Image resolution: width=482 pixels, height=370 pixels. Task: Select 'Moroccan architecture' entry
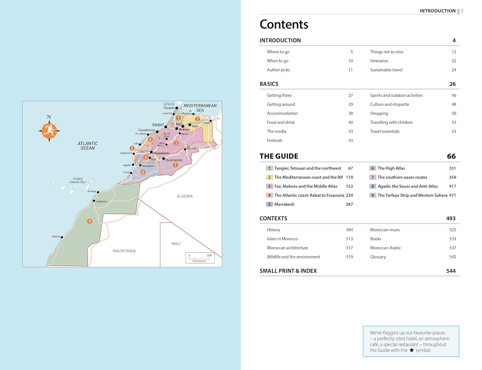click(288, 248)
